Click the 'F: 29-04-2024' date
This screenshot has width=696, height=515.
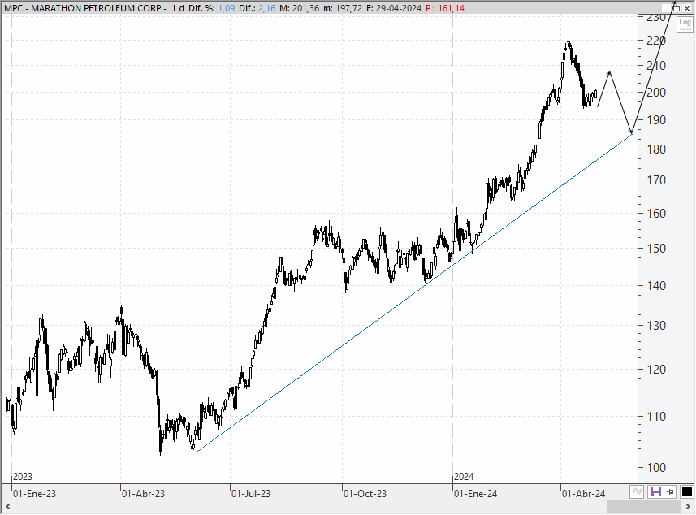tap(394, 8)
